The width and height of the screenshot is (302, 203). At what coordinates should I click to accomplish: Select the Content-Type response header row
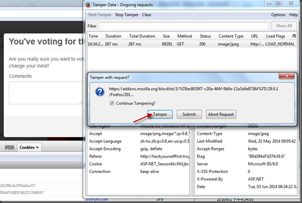(246, 134)
